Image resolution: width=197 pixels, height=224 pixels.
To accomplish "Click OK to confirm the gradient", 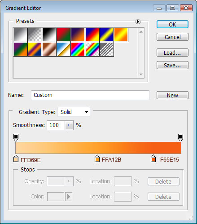I will click(172, 24).
